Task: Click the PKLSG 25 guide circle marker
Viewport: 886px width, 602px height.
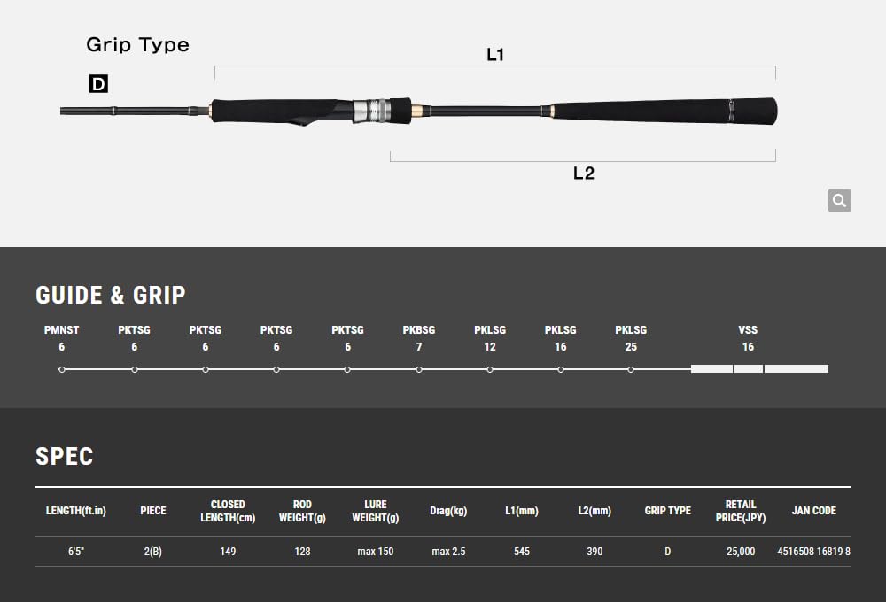Action: click(631, 369)
